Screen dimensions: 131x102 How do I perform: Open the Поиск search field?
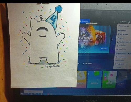123,22
